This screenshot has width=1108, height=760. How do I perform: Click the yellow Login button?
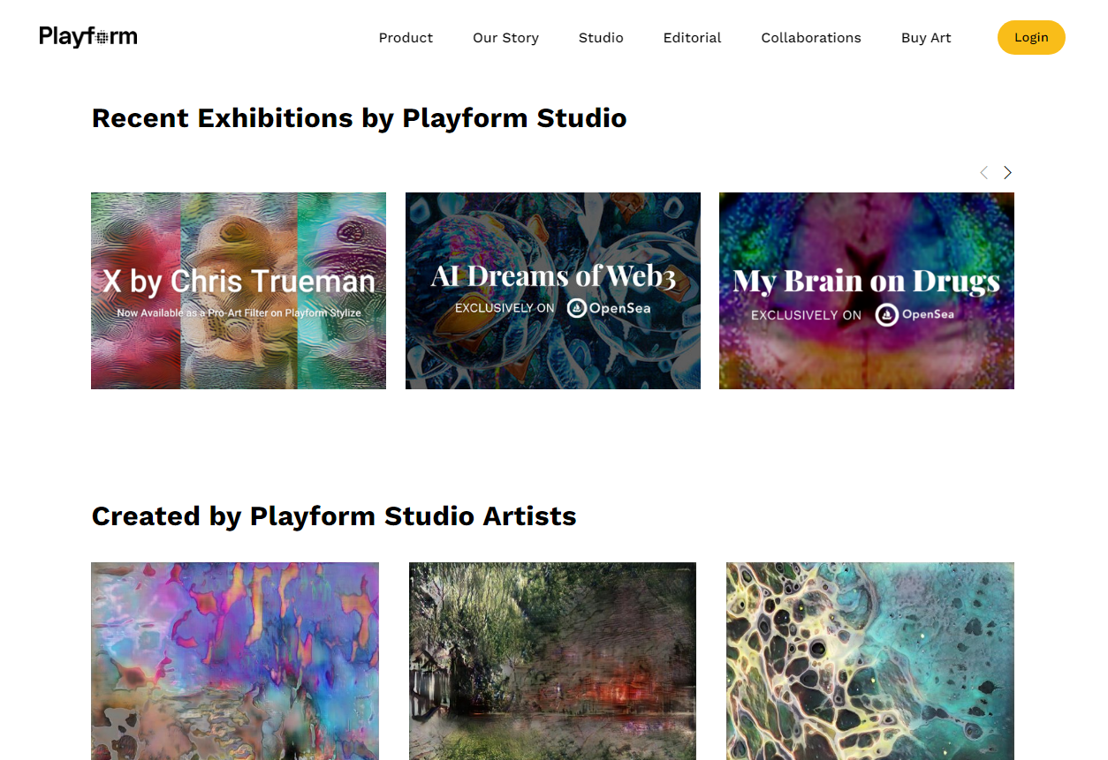[x=1031, y=38]
